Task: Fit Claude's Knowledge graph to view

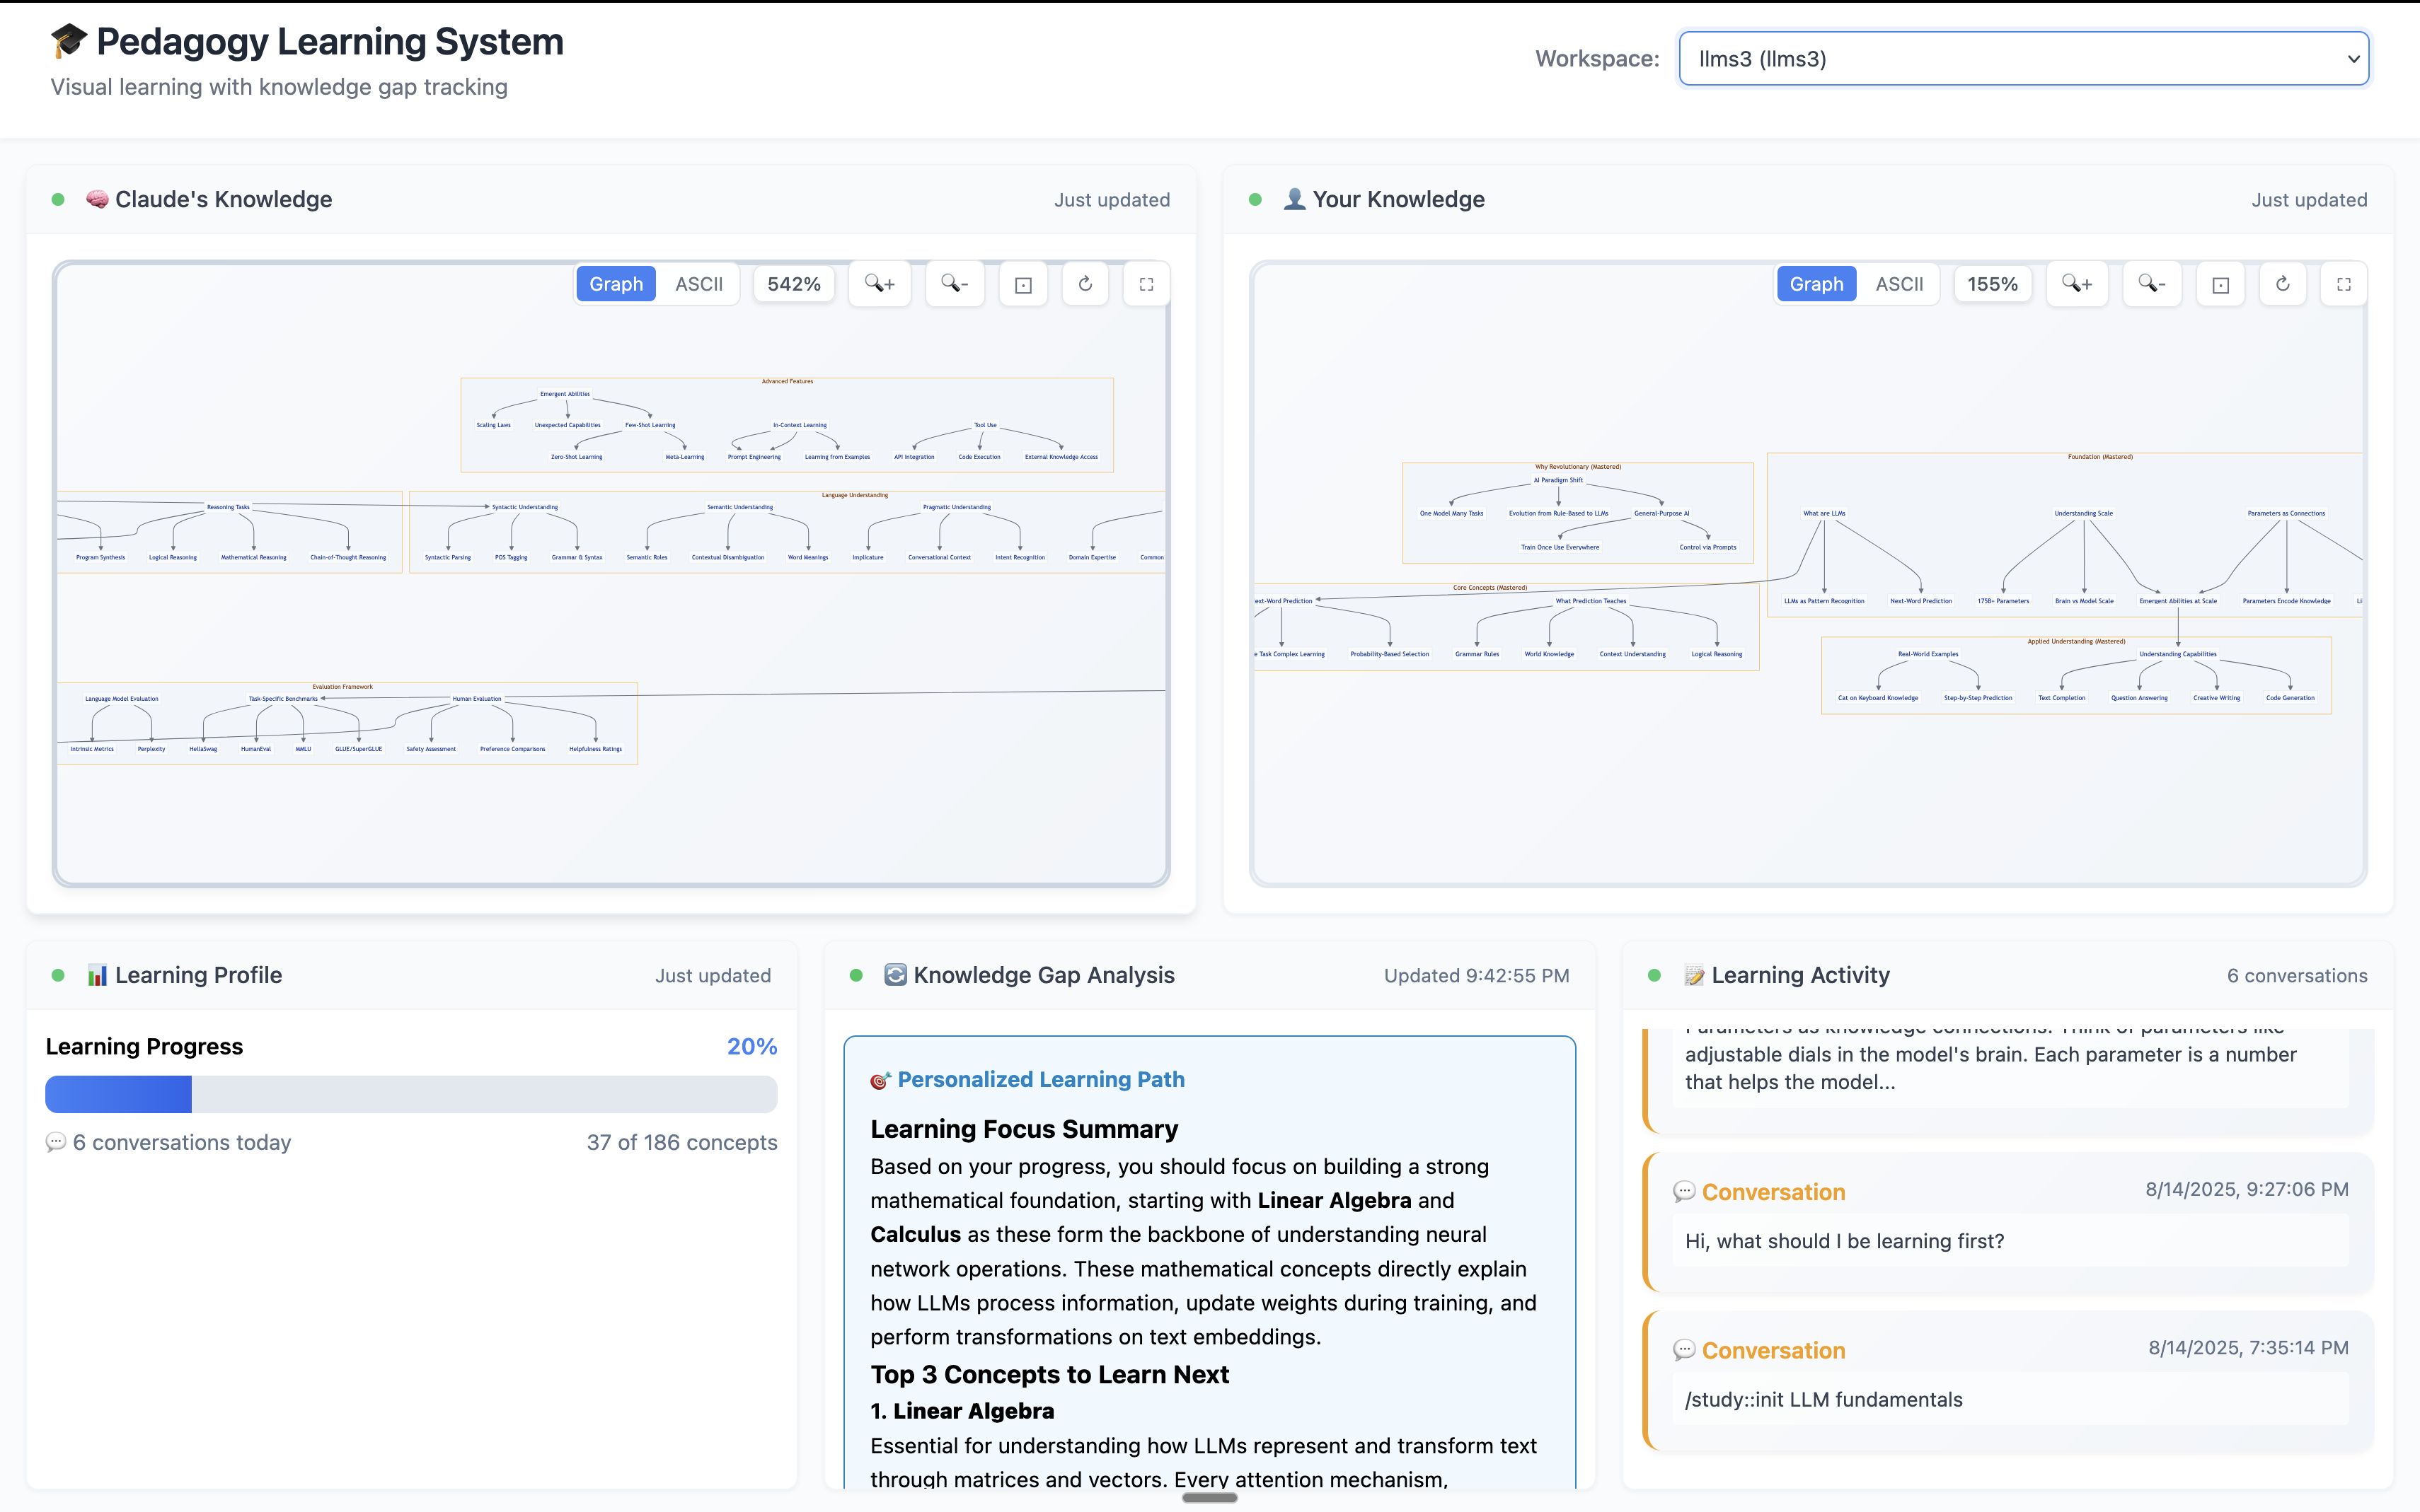Action: 1022,284
